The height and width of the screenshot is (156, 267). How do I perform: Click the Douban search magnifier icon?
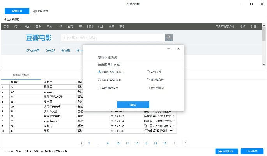169,37
